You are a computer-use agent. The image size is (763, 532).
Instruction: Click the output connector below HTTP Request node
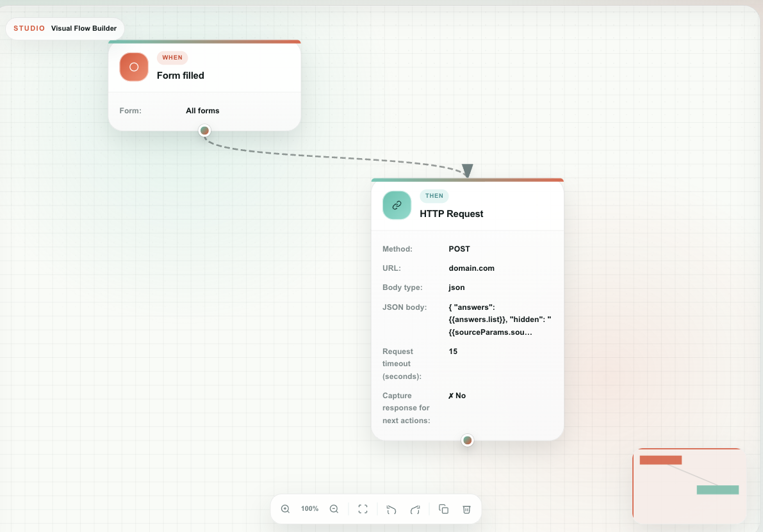tap(467, 440)
